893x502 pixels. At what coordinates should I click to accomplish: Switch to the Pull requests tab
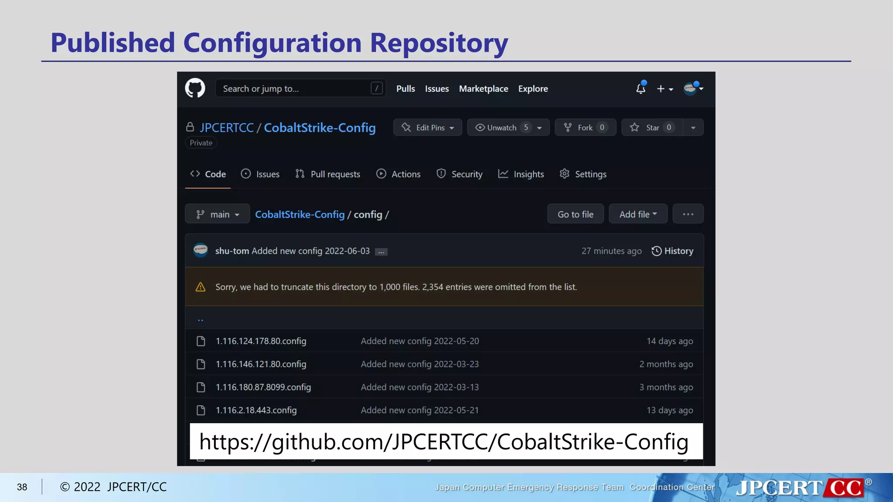[328, 174]
